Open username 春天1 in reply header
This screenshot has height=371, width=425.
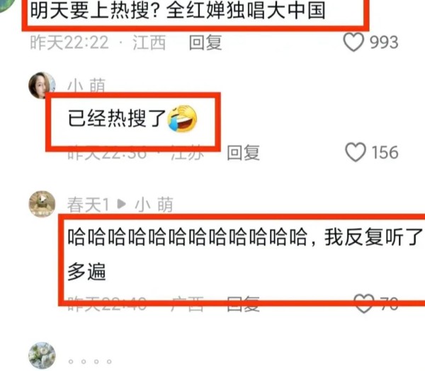[88, 205]
